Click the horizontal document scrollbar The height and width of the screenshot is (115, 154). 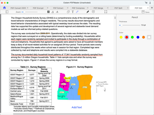[x=57, y=114]
